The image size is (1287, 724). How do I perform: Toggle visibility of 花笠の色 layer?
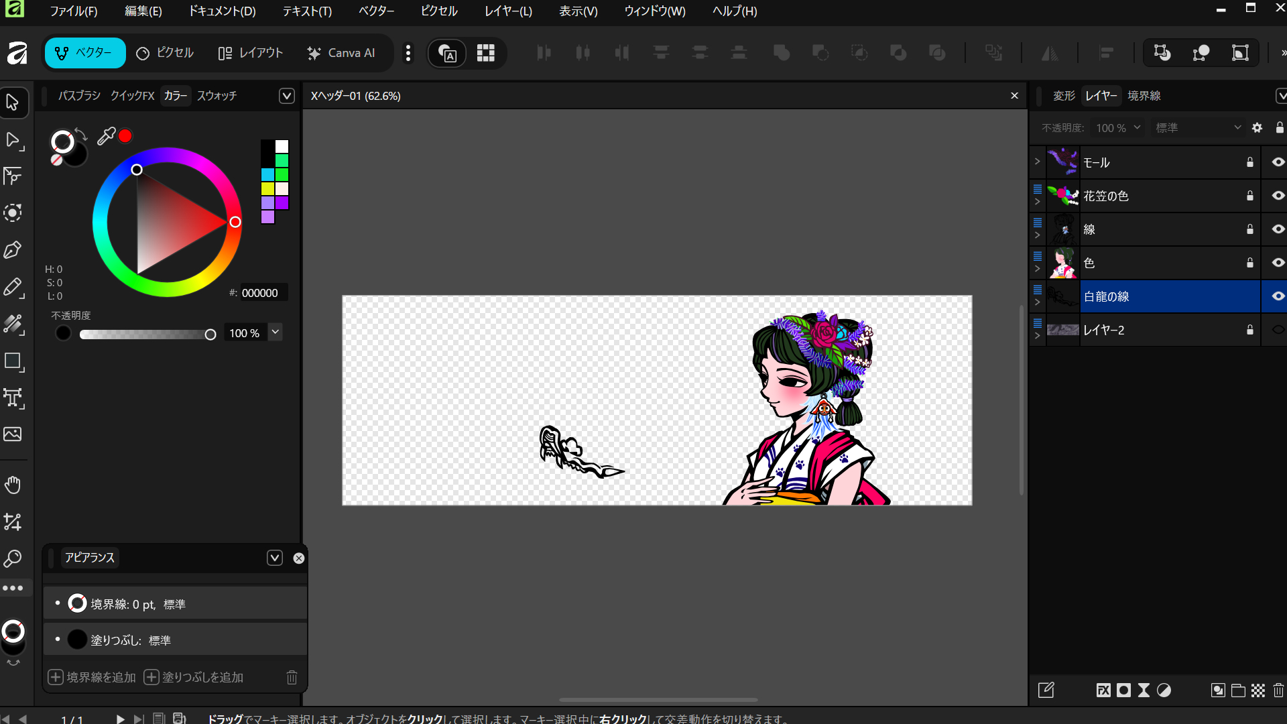click(1278, 196)
